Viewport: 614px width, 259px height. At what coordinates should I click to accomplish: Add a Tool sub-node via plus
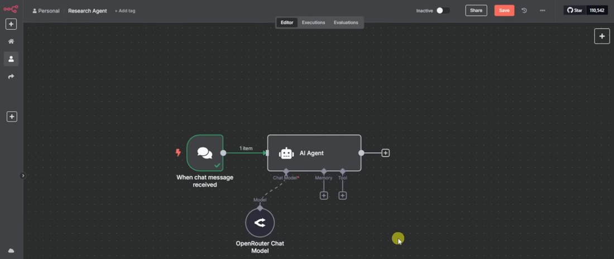(343, 195)
